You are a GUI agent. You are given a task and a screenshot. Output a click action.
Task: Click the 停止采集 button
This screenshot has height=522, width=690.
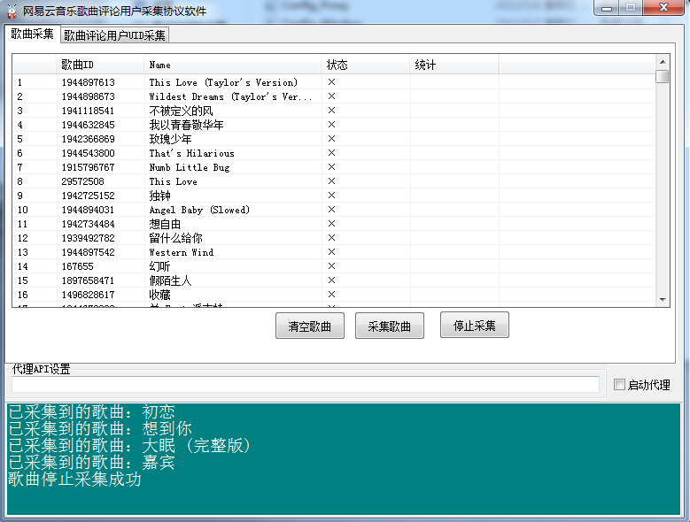[474, 326]
